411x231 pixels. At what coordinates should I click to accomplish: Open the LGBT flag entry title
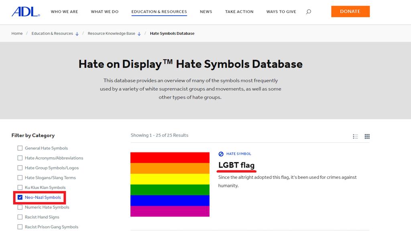[236, 165]
